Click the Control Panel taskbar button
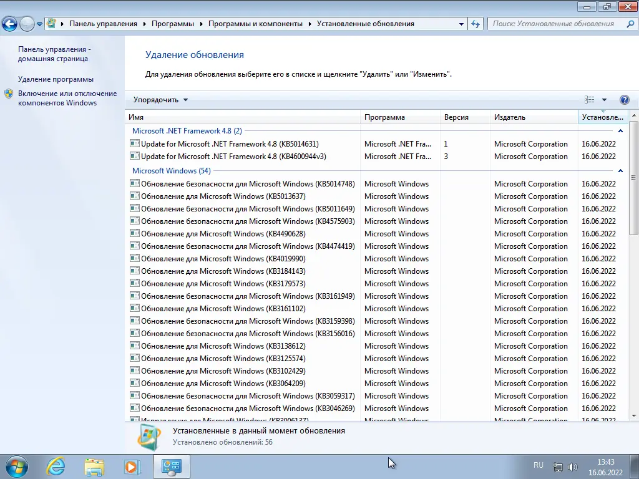639x479 pixels. [x=171, y=467]
